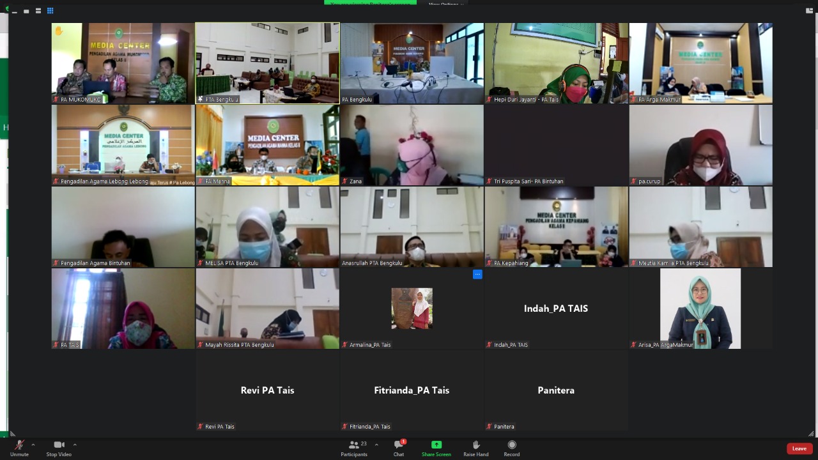Exit full screen using top-right icon
Viewport: 818px width, 460px height.
(810, 10)
